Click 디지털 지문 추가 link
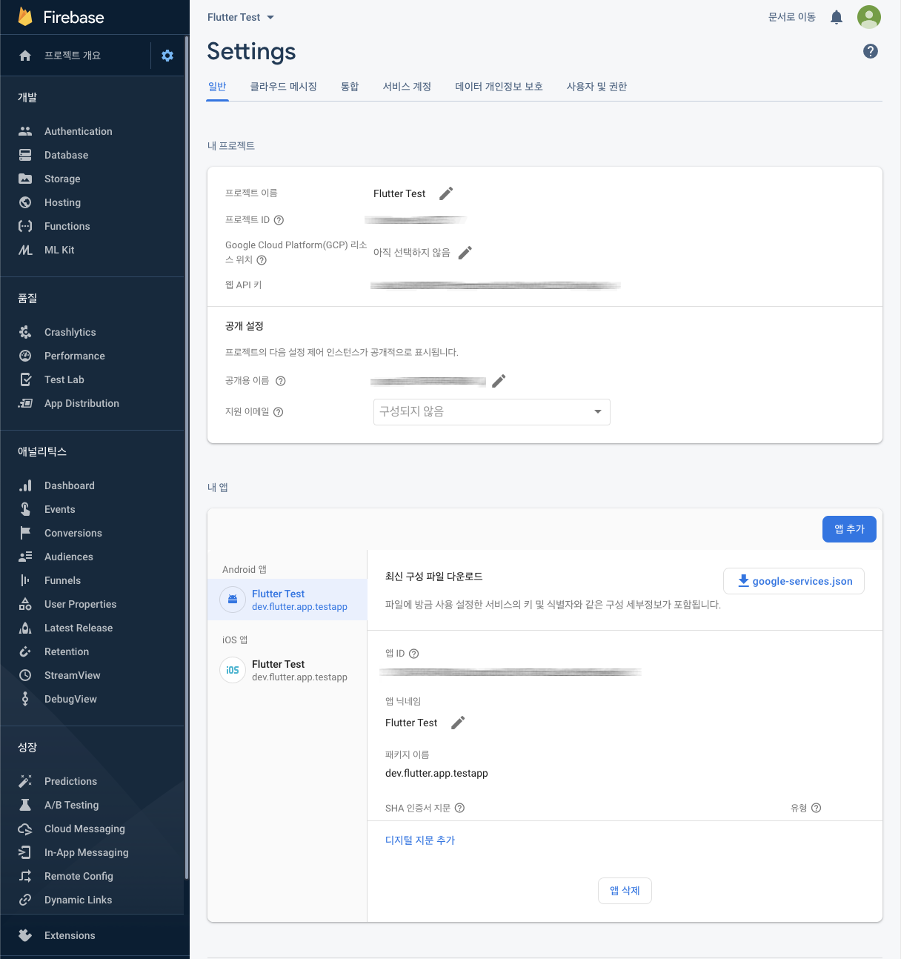This screenshot has width=901, height=959. click(x=420, y=840)
